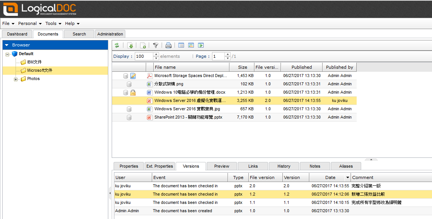Click the Print toolbar icon

tap(168, 45)
